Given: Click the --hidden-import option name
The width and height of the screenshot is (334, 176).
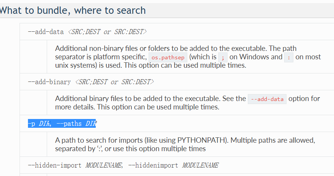Looking at the screenshot, I should click(55, 165).
